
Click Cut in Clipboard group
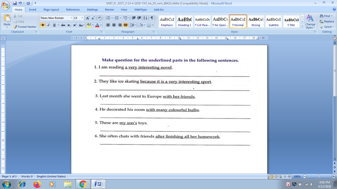coord(18,16)
